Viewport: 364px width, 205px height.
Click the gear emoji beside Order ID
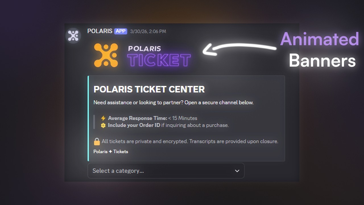[103, 125]
